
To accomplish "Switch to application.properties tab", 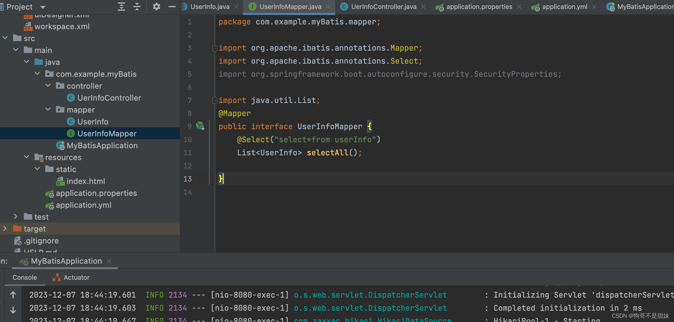I will tap(479, 7).
